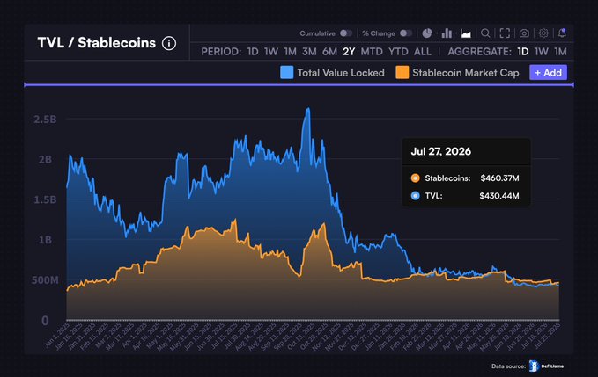Viewport: 598px width, 377px height.
Task: Click the orange Stablecoin Market Cap swatch
Action: (x=402, y=72)
